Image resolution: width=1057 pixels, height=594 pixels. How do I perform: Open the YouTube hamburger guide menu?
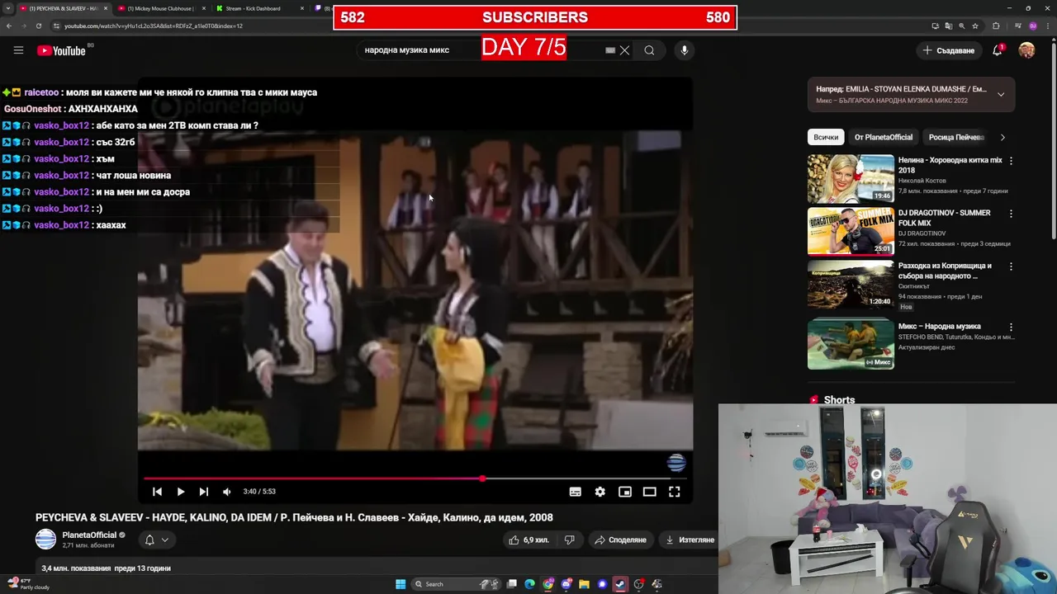[x=18, y=50]
